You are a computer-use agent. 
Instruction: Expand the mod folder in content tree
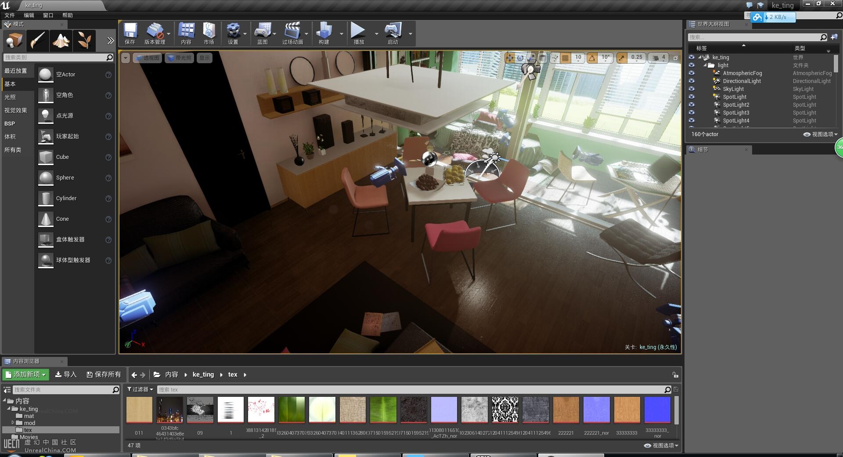click(13, 423)
